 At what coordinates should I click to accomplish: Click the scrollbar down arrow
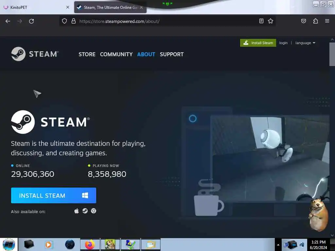point(332,235)
